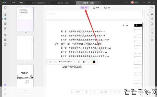Open the search magnifier in right sidebar
This screenshot has width=157, height=97.
[152, 8]
